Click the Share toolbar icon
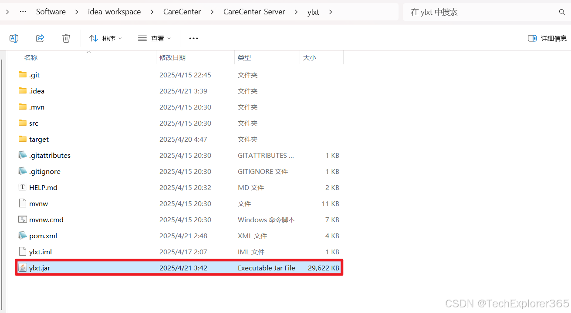Image resolution: width=571 pixels, height=313 pixels. click(40, 38)
